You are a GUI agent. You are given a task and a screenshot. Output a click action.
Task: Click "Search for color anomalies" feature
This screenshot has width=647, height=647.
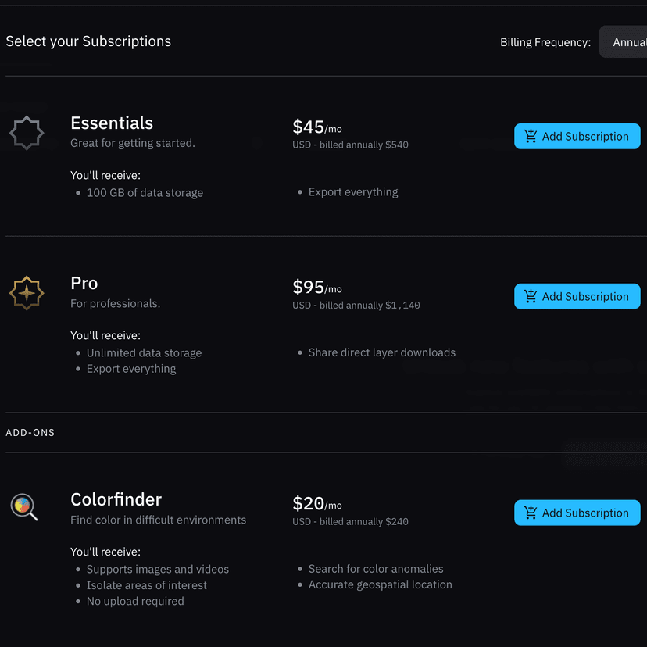(x=376, y=569)
